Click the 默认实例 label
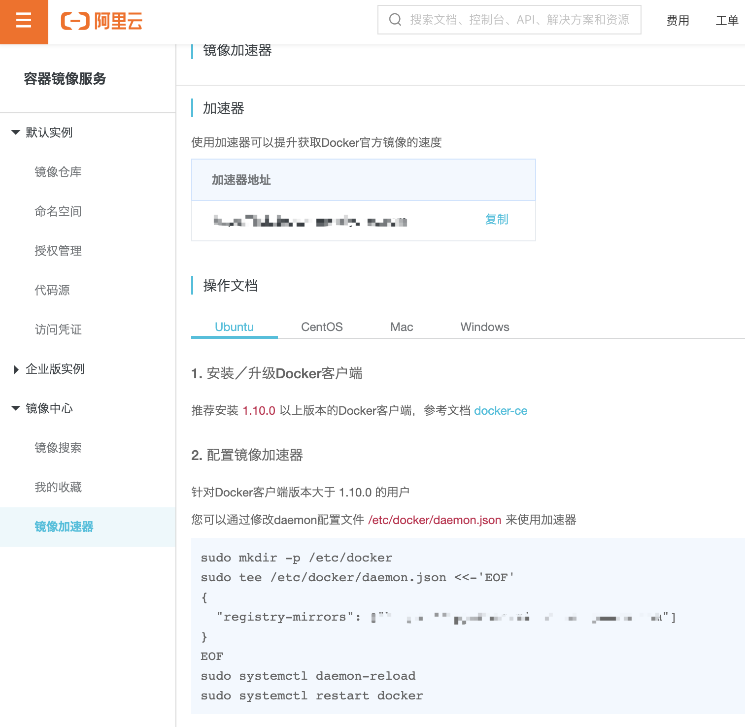Screen dimensions: 745x727 pos(49,132)
